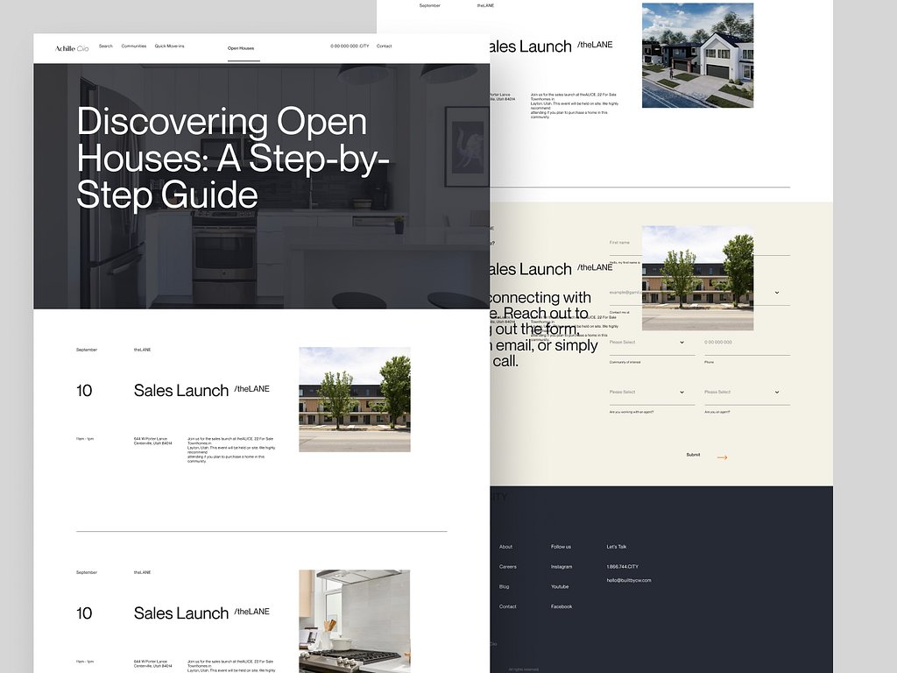This screenshot has height=673, width=897.
Task: Click the Achille Cie logo
Action: [71, 48]
